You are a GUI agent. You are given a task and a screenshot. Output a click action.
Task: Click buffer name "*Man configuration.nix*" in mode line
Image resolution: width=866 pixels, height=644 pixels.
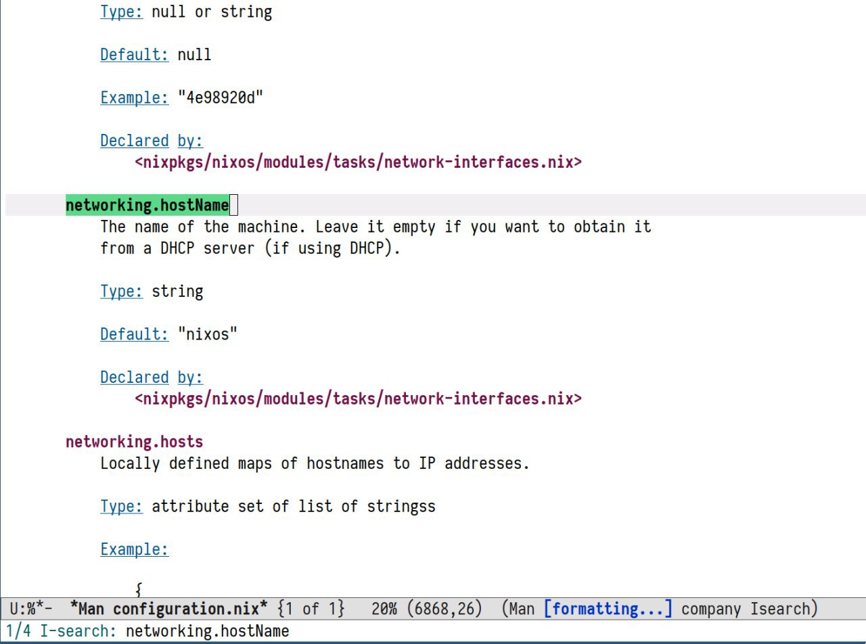(169, 609)
